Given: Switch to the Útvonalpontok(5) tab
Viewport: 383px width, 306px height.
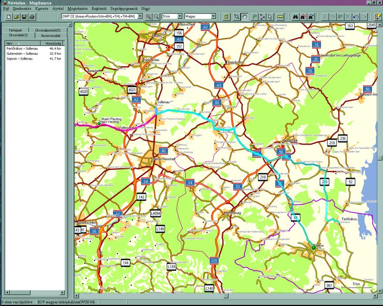Looking at the screenshot, I should pos(48,30).
